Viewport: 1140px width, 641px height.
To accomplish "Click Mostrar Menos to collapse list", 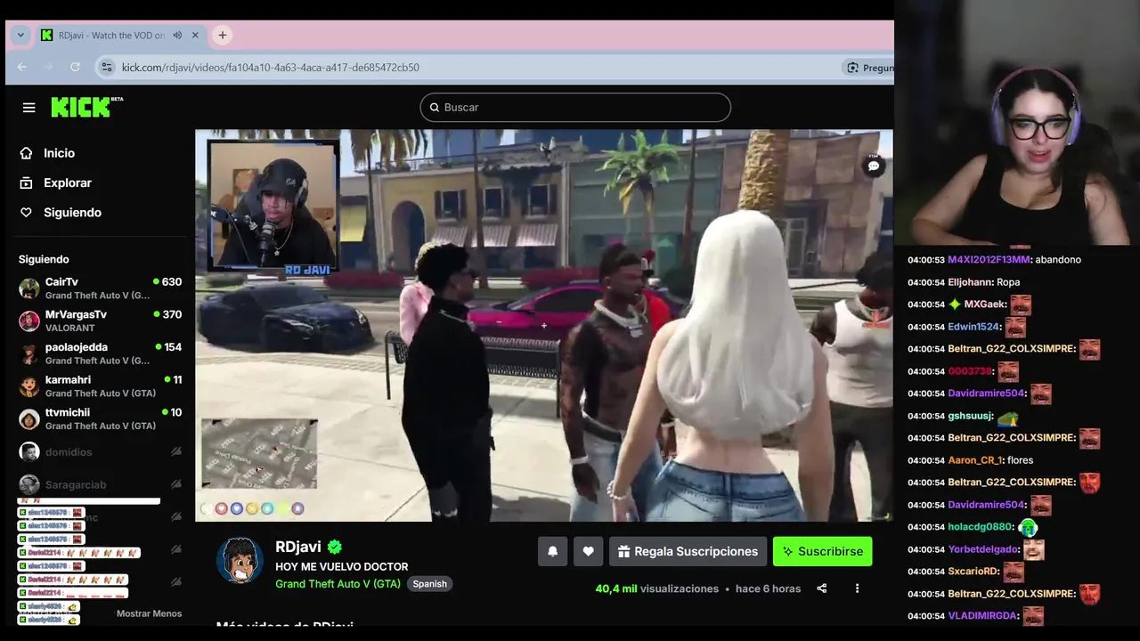I will [149, 613].
